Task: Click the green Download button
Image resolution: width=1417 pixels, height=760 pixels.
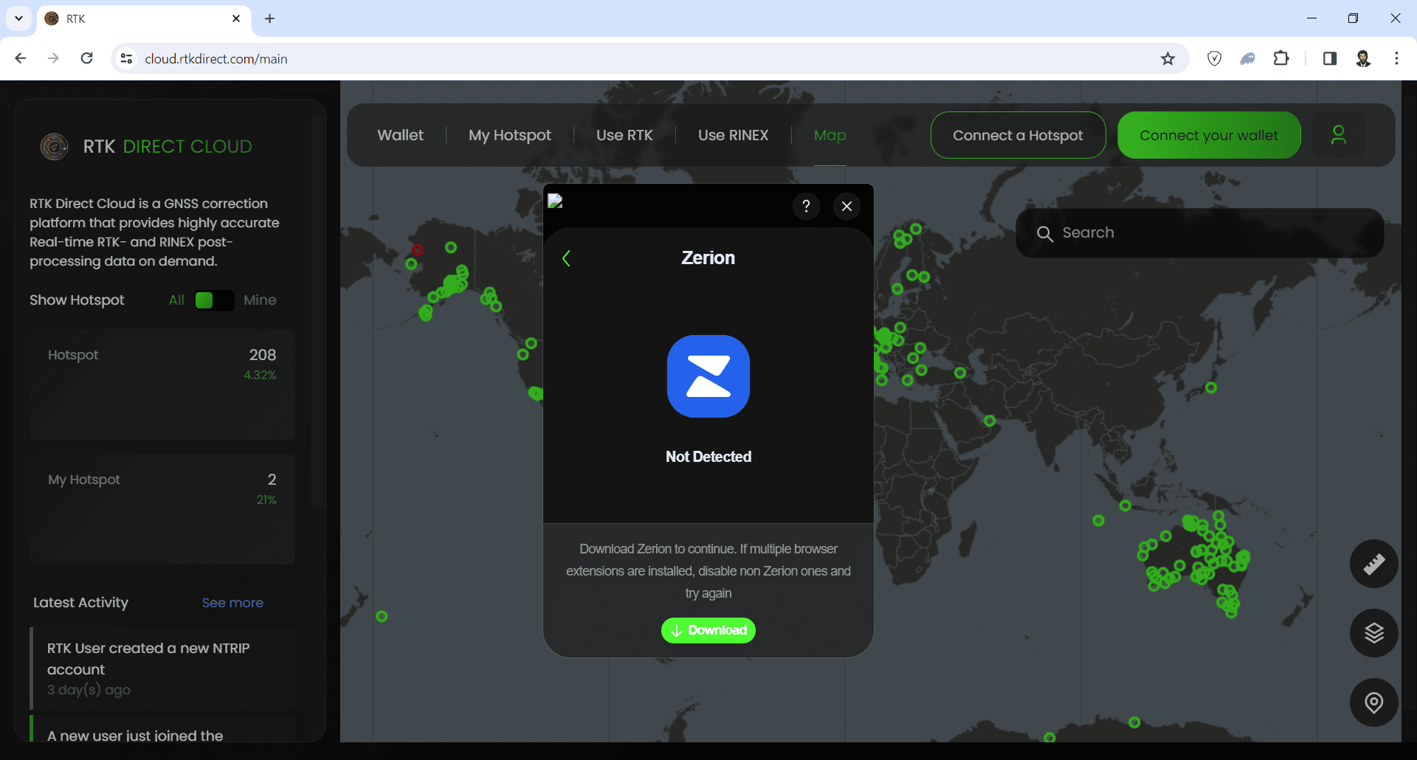Action: point(708,630)
